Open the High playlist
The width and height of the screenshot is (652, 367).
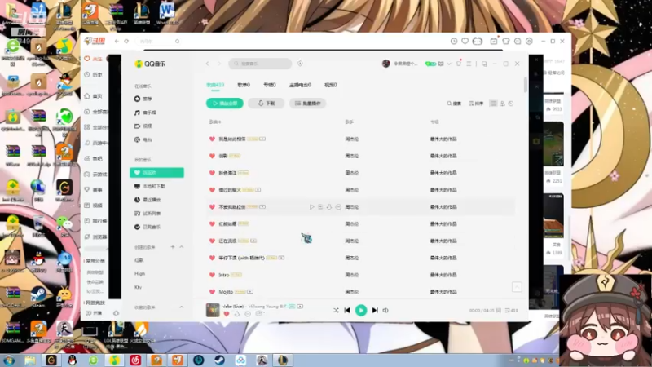139,274
